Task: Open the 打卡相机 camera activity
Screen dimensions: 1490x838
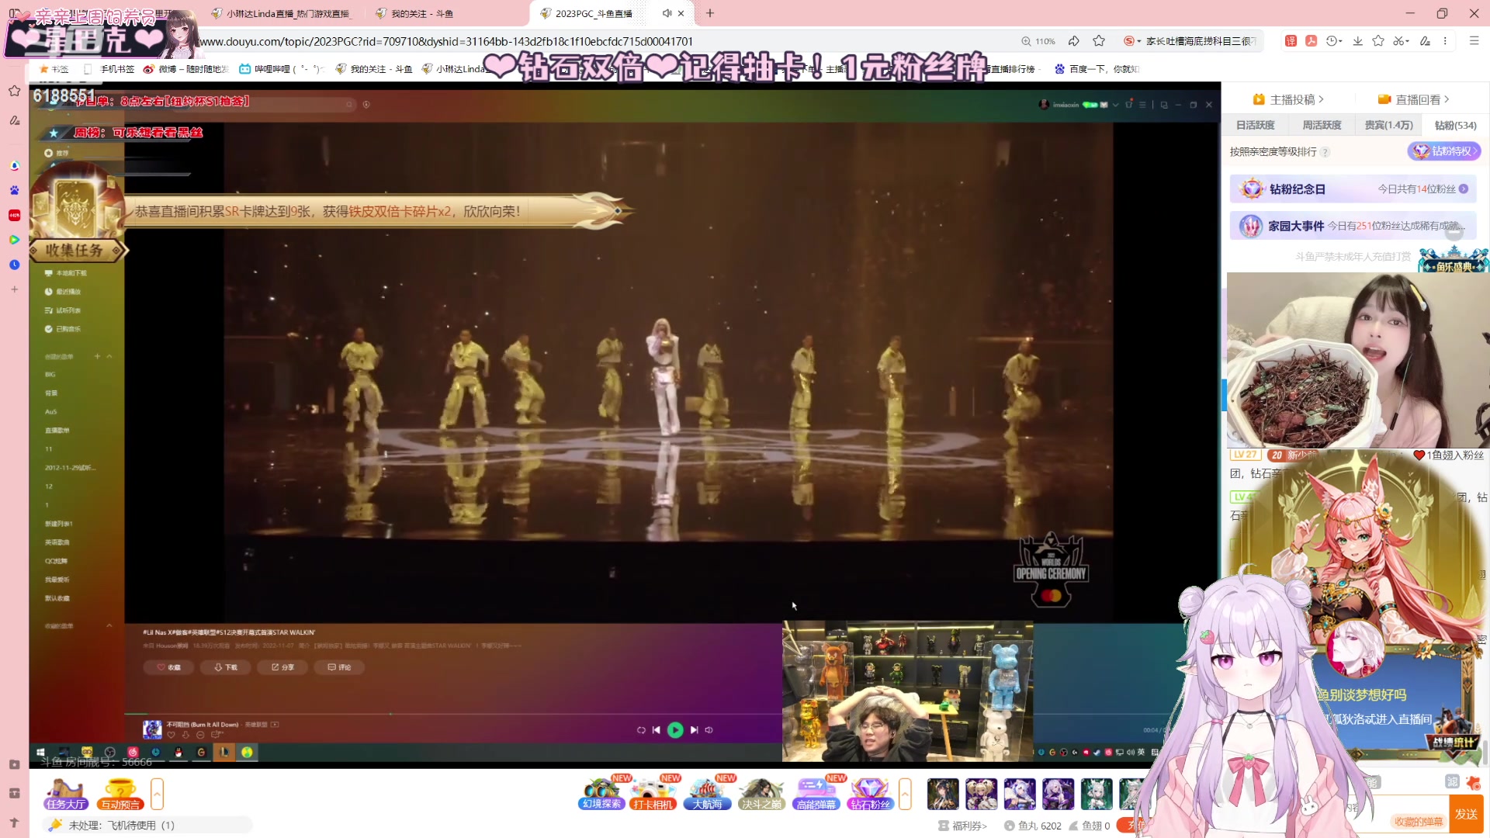Action: pos(653,793)
